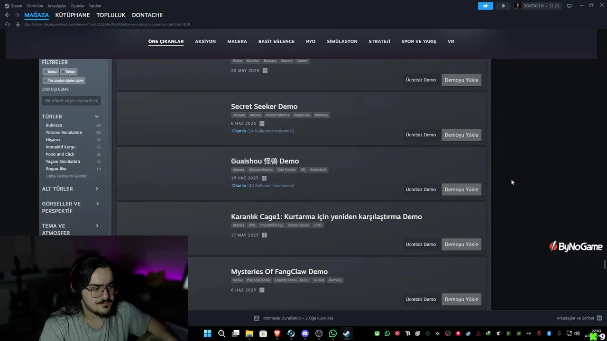Expand the GÖRSELLER VE PERSPEKTİF section
The image size is (607, 341).
pos(97,204)
